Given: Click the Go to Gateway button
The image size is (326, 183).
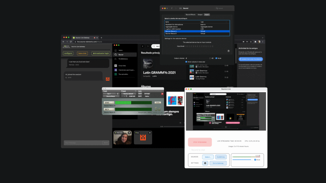Looking at the screenshot, I should (218, 163).
